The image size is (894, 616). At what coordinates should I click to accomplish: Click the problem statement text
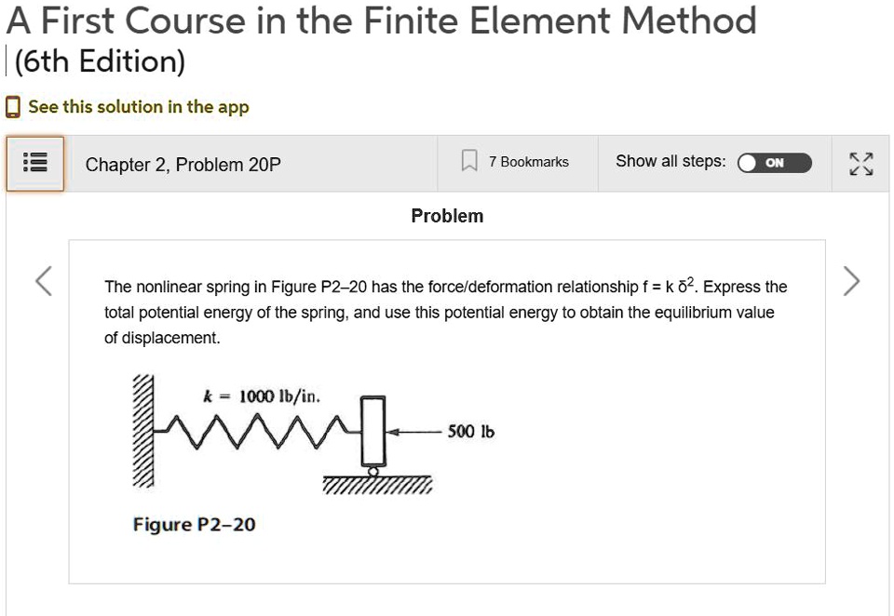[x=445, y=312]
